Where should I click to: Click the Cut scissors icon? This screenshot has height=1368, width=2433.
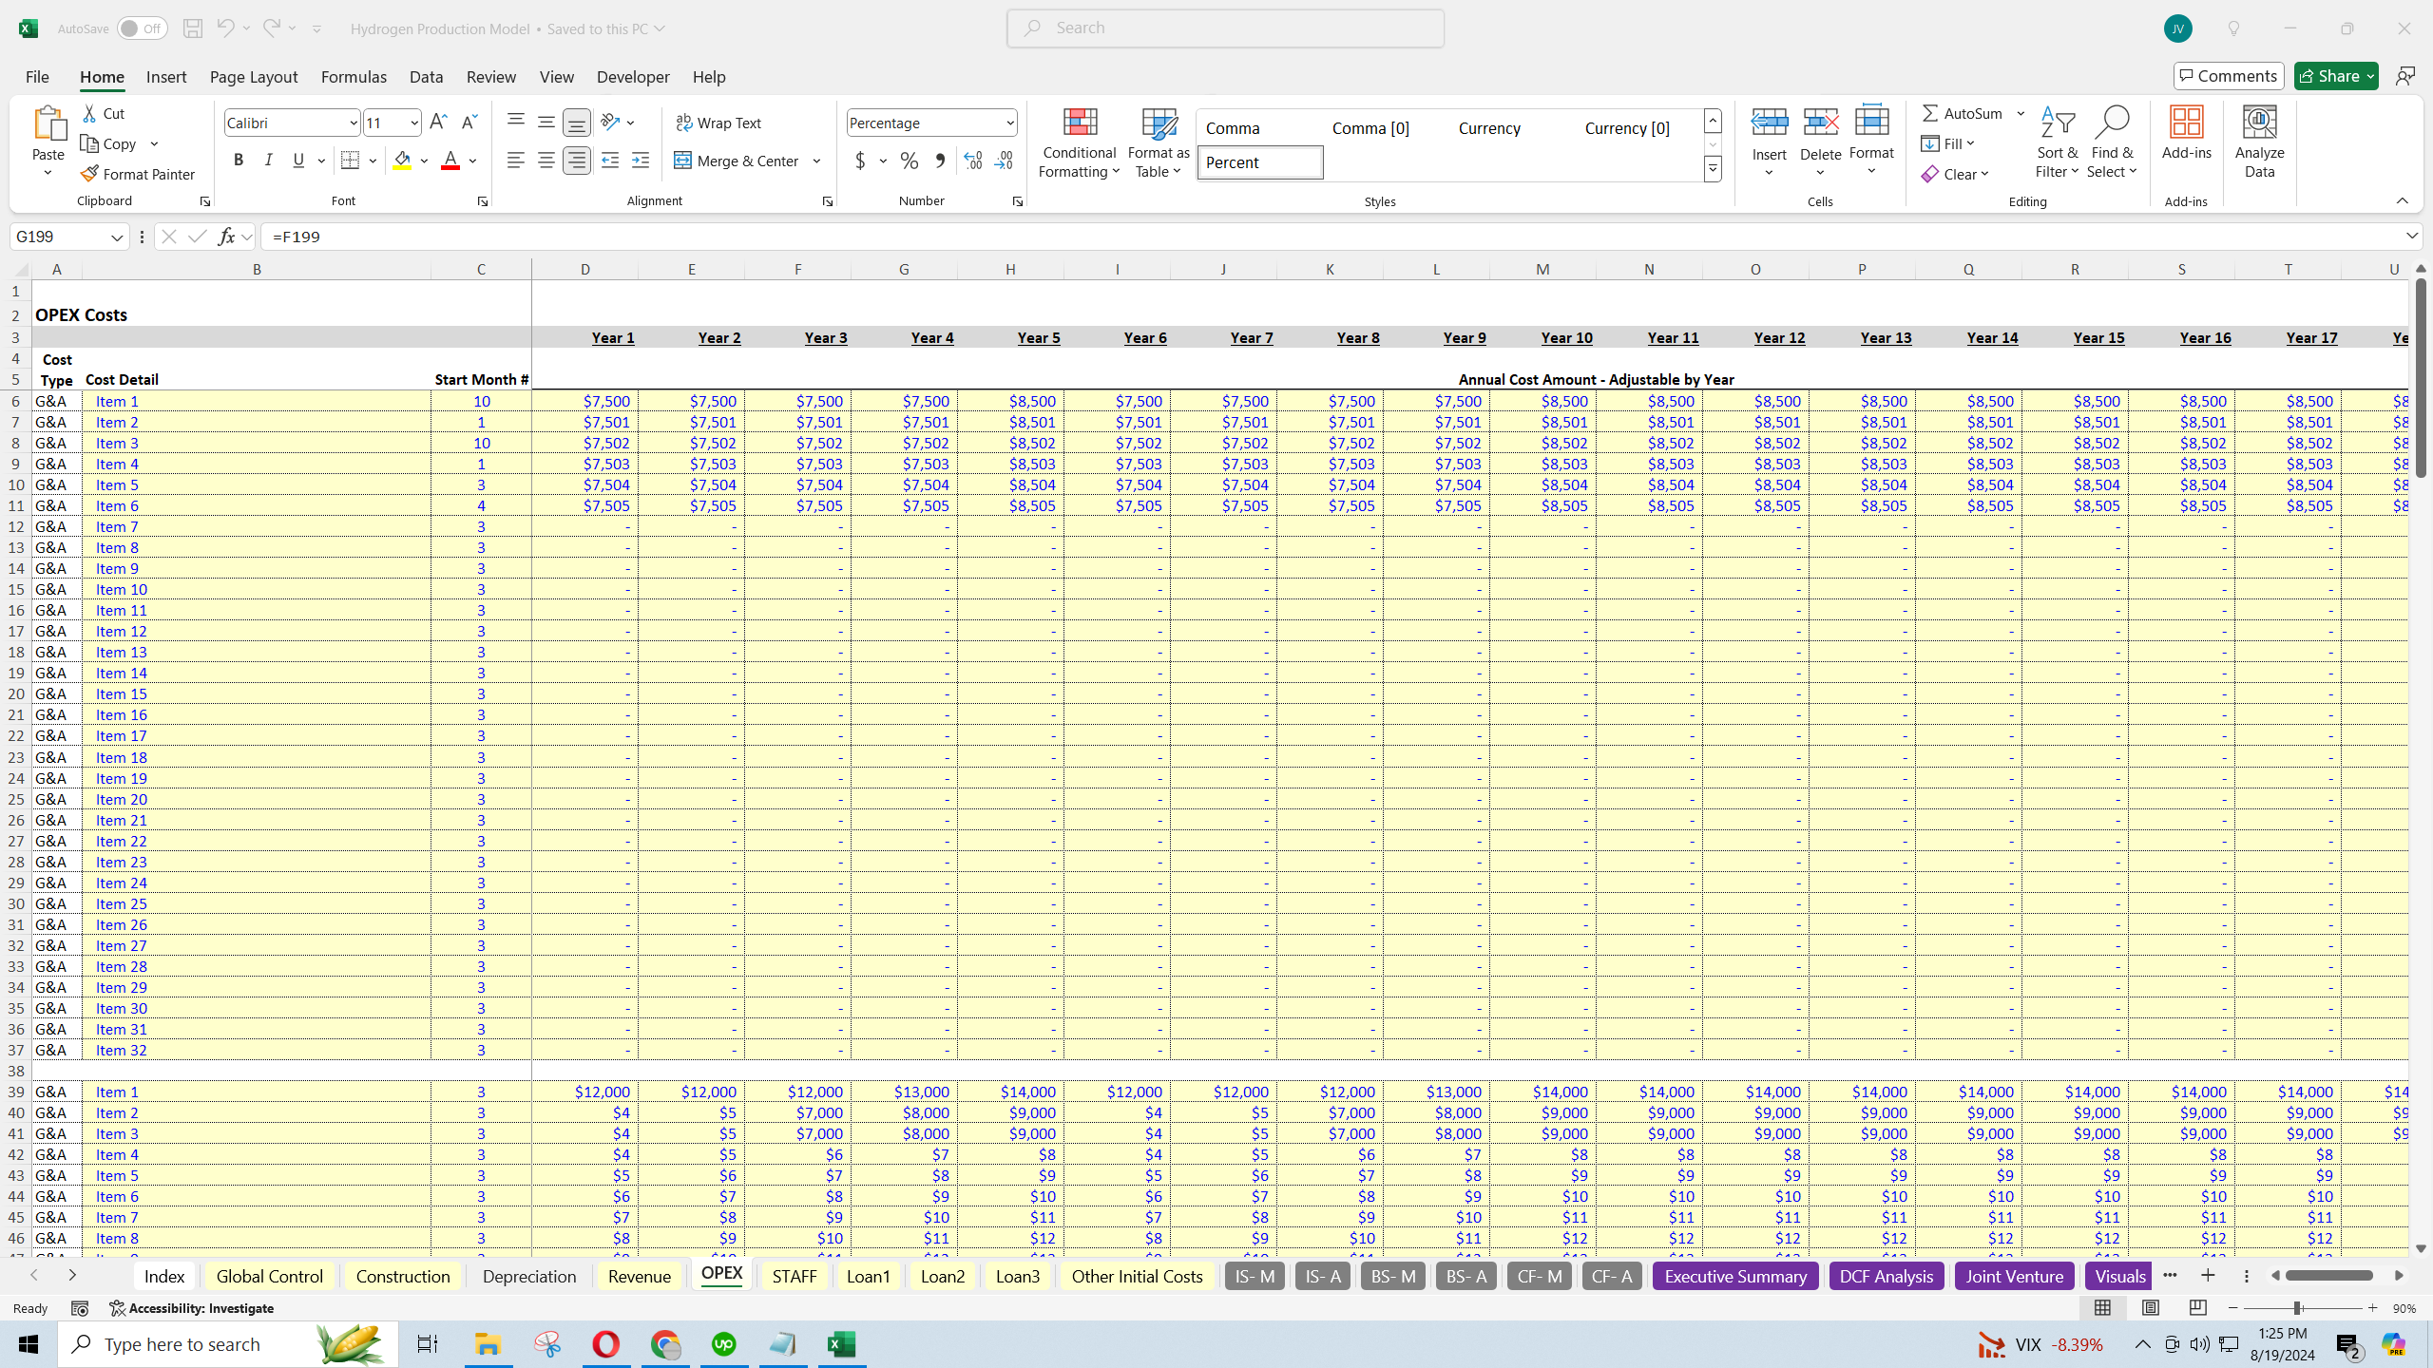[90, 113]
